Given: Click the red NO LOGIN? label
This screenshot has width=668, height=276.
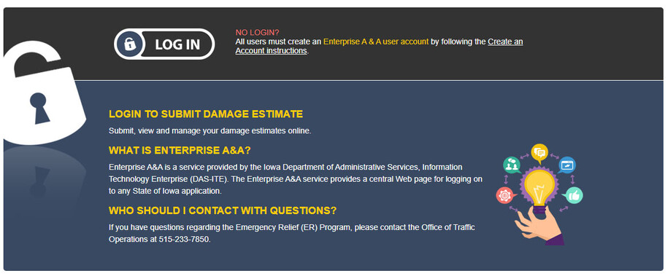Looking at the screenshot, I should pos(257,32).
